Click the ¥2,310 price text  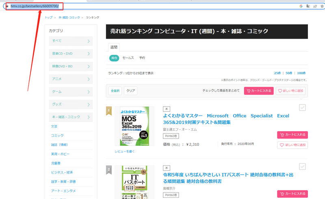[193, 145]
